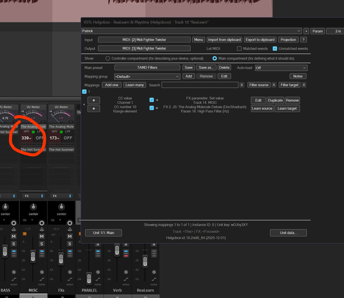Click Import from clipboard
344x298 pixels.
[x=225, y=40]
